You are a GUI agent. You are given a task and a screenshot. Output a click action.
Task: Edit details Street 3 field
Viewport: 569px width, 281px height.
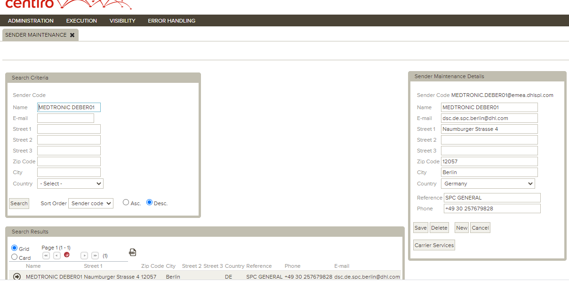[x=489, y=151]
